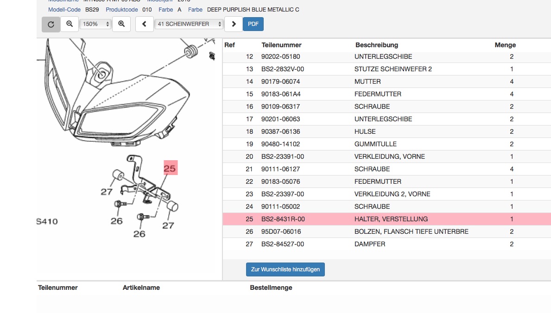Go to previous diagram with left arrow
Viewport: 551px width, 313px height.
pos(145,24)
